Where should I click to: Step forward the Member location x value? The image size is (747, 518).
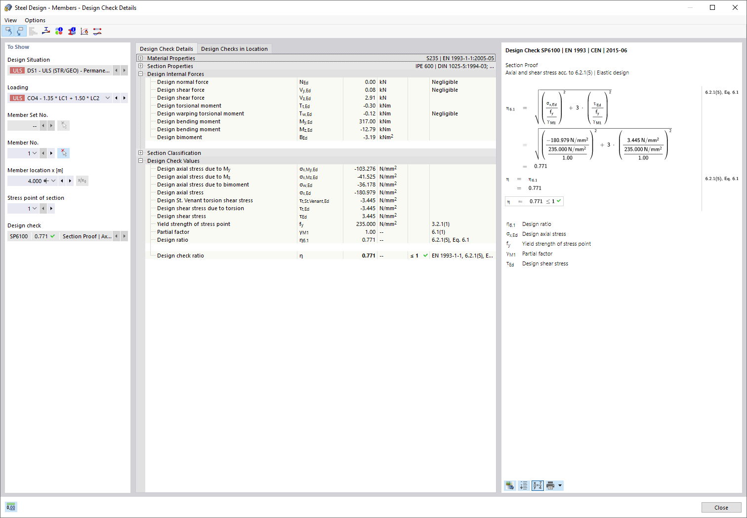(x=70, y=181)
